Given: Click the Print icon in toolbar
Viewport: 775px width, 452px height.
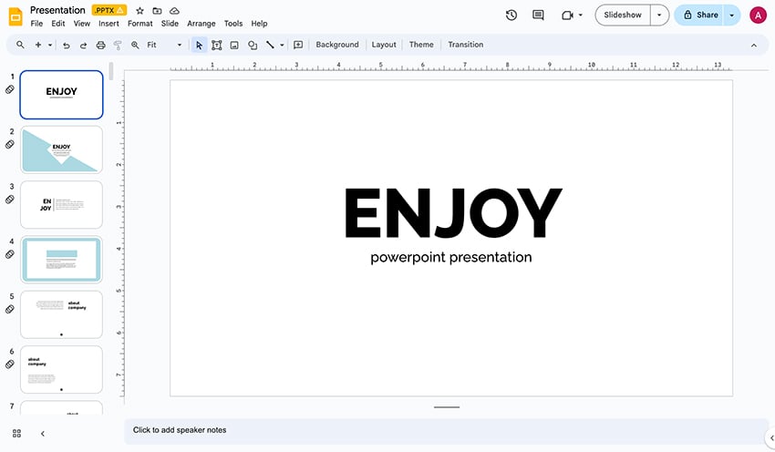Looking at the screenshot, I should (x=100, y=45).
